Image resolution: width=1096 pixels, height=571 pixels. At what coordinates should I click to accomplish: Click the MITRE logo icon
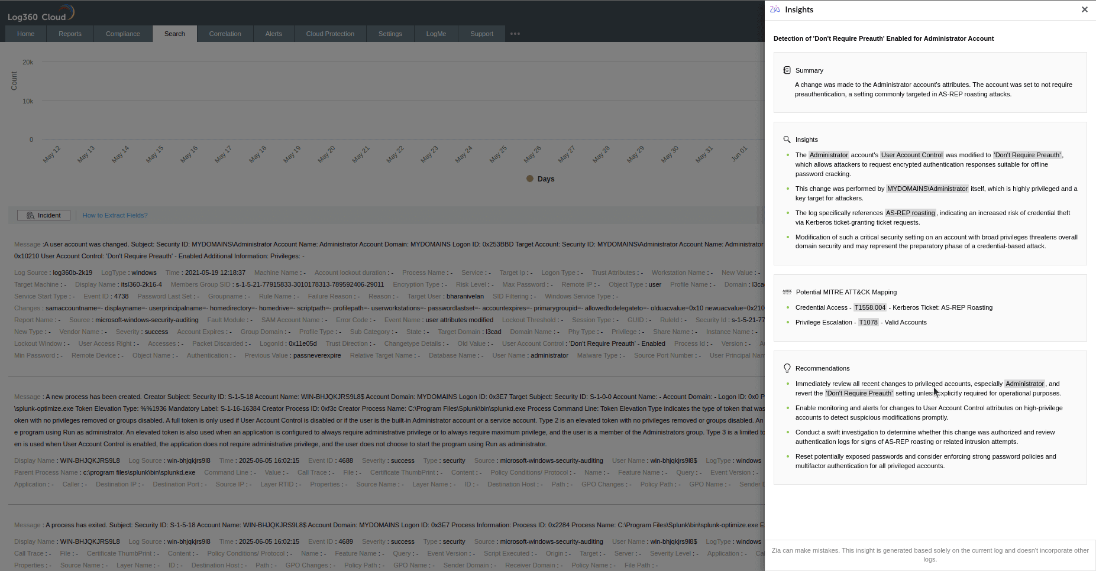[x=787, y=292]
